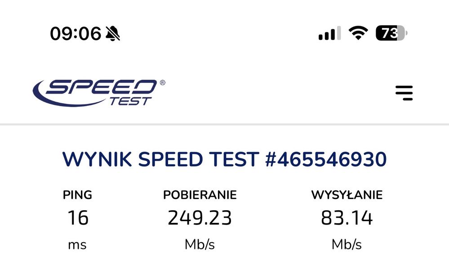Click Mb/s unit under 83.14

point(347,245)
